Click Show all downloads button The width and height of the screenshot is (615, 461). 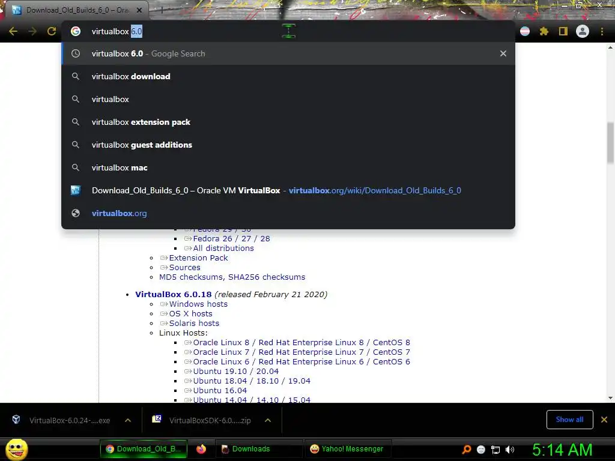point(569,420)
